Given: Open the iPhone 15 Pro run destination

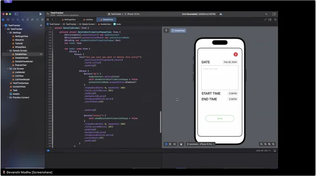Looking at the screenshot, I should (132, 14).
